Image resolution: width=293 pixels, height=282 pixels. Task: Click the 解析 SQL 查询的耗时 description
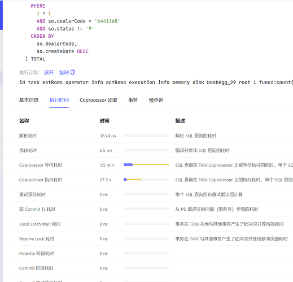[x=196, y=136]
